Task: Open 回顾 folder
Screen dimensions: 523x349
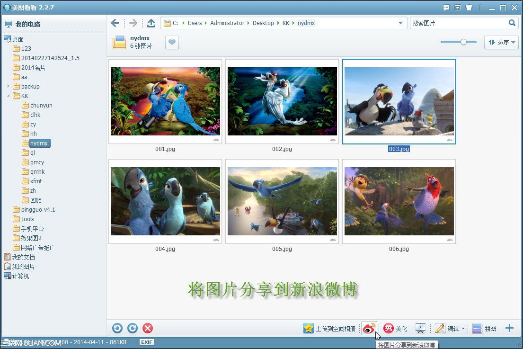Action: click(x=32, y=200)
